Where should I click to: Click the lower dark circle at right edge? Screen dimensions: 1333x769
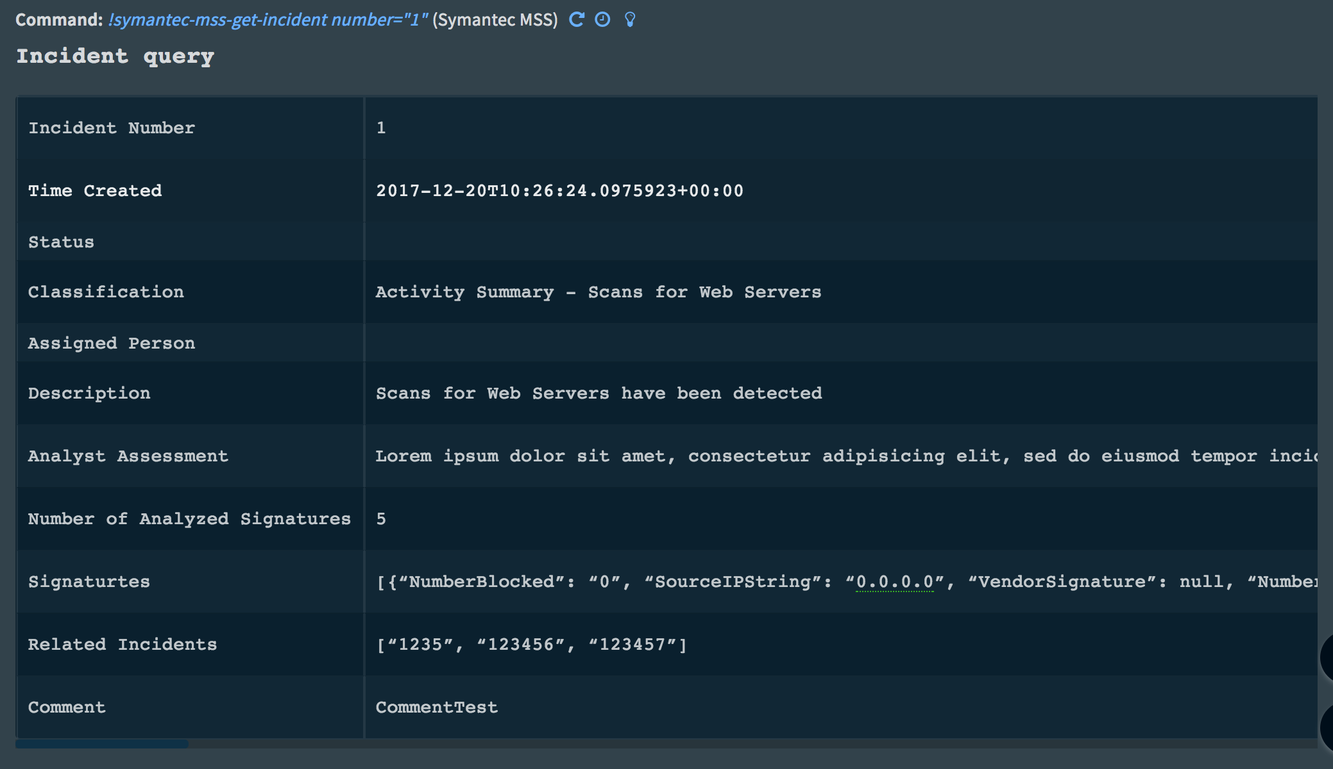pyautogui.click(x=1327, y=727)
